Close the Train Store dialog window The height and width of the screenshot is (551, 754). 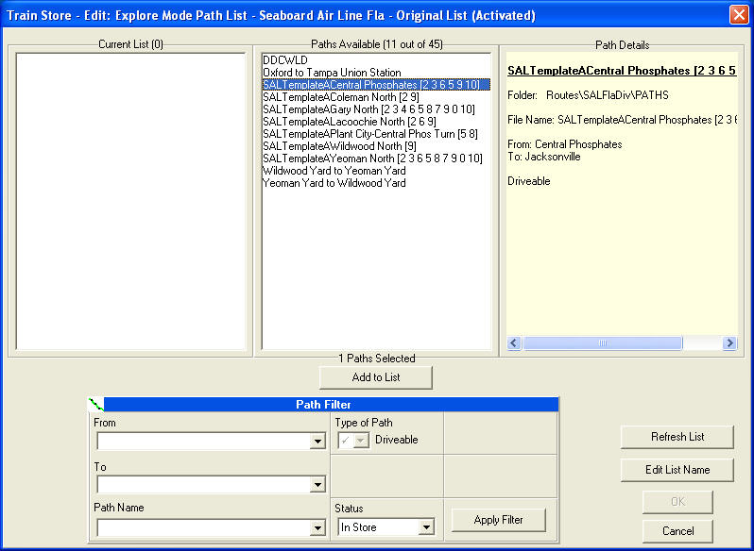[x=739, y=15]
